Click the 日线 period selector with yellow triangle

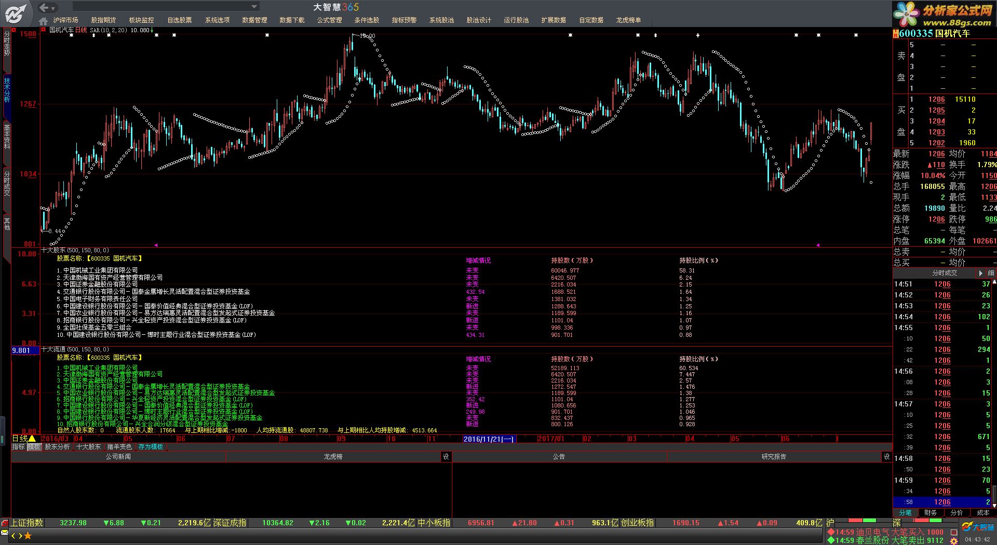[24, 439]
